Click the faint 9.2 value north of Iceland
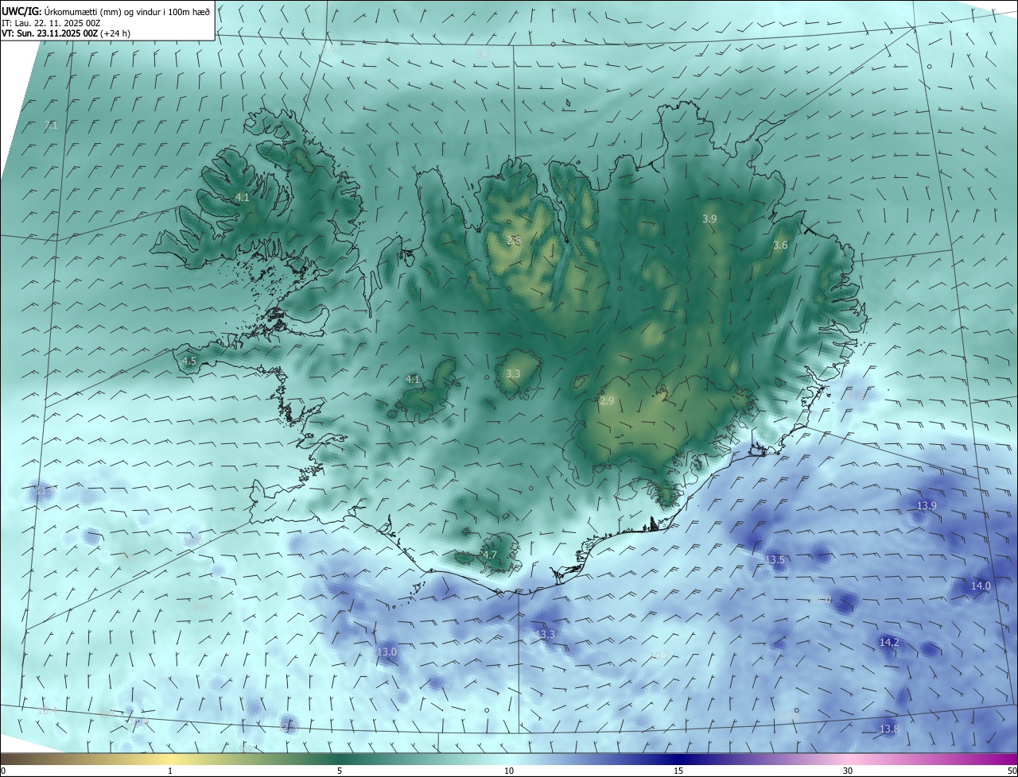Viewport: 1018px width, 777px height. (x=484, y=54)
